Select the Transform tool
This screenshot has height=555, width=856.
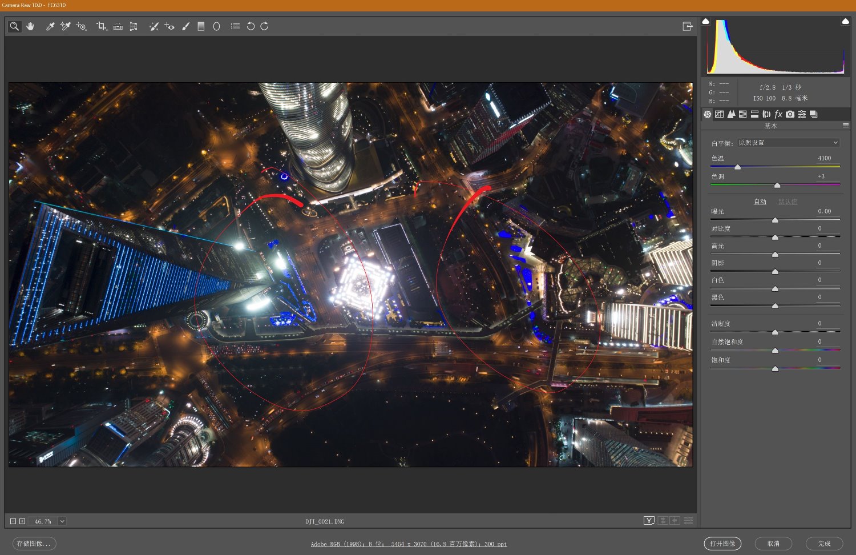134,26
